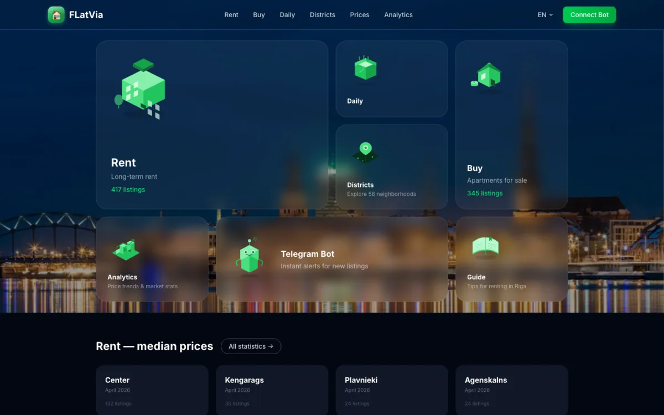Click the green cube icon in Daily card

(x=365, y=69)
